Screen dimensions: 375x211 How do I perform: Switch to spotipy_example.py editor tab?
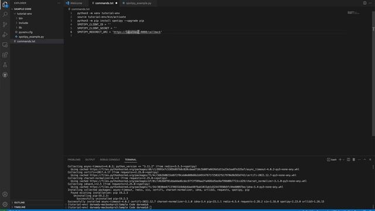point(139,3)
